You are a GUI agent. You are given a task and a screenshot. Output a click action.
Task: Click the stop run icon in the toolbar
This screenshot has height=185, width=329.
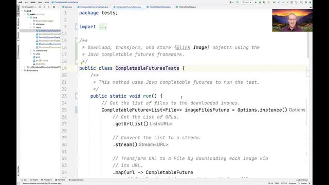[268, 2]
